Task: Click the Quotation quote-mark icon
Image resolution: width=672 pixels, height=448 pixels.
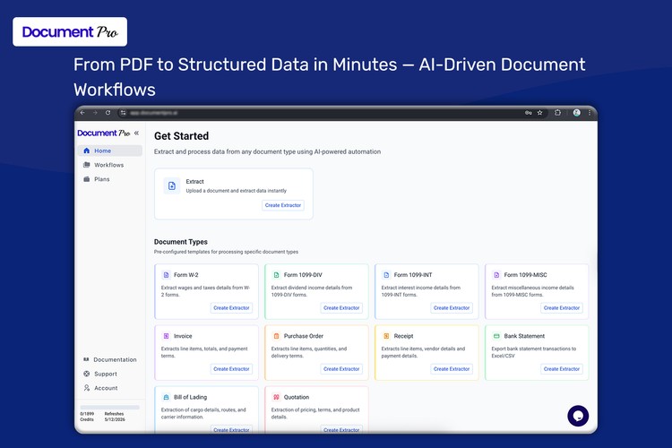Action: [x=277, y=397]
